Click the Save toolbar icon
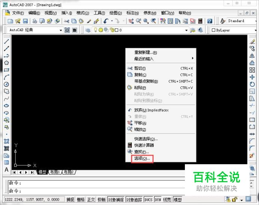 click(25, 21)
